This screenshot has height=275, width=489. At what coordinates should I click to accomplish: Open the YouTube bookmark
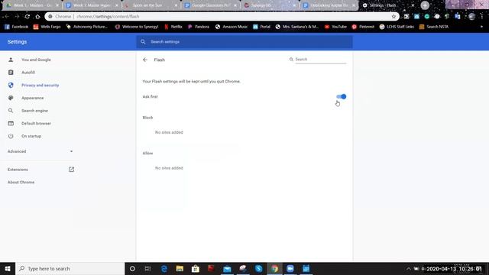[x=335, y=27]
